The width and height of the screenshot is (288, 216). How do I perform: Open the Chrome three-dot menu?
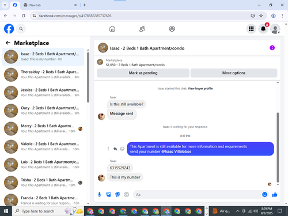(x=282, y=16)
